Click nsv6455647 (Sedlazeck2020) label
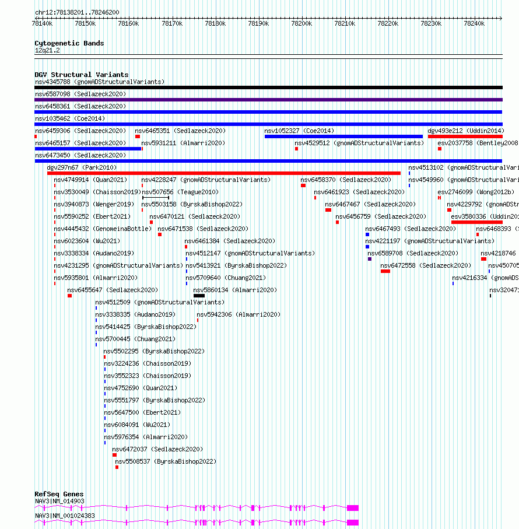This screenshot has height=529, width=519. coord(113,290)
